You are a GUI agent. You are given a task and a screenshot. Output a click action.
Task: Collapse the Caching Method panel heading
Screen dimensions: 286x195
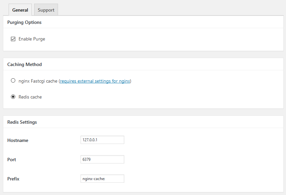[25, 64]
